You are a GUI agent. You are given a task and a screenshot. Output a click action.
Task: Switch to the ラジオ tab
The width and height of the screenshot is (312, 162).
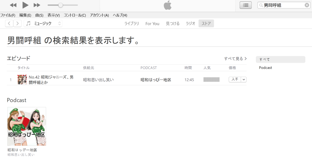tap(190, 23)
